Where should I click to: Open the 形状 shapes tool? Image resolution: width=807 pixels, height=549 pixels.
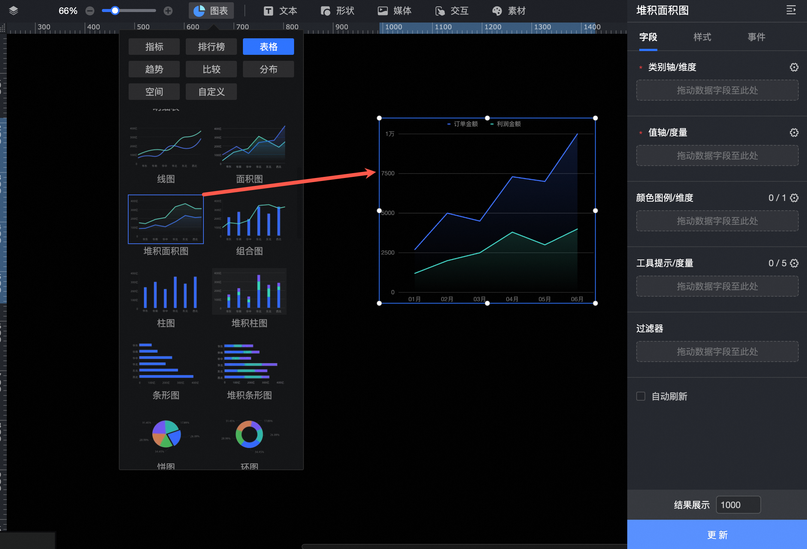point(337,11)
